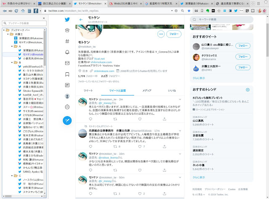The width and height of the screenshot is (269, 199).
Task: Follow 山口貴士 suggested account
Action: point(243,46)
